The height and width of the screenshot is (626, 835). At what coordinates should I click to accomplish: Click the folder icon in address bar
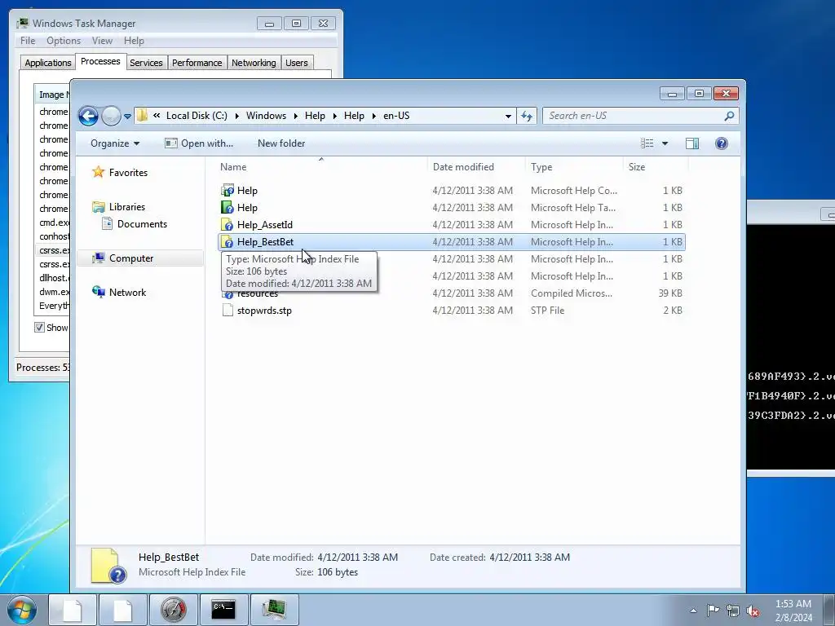tap(142, 116)
